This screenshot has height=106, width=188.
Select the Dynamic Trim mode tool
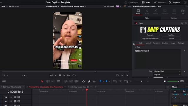tap(53, 81)
